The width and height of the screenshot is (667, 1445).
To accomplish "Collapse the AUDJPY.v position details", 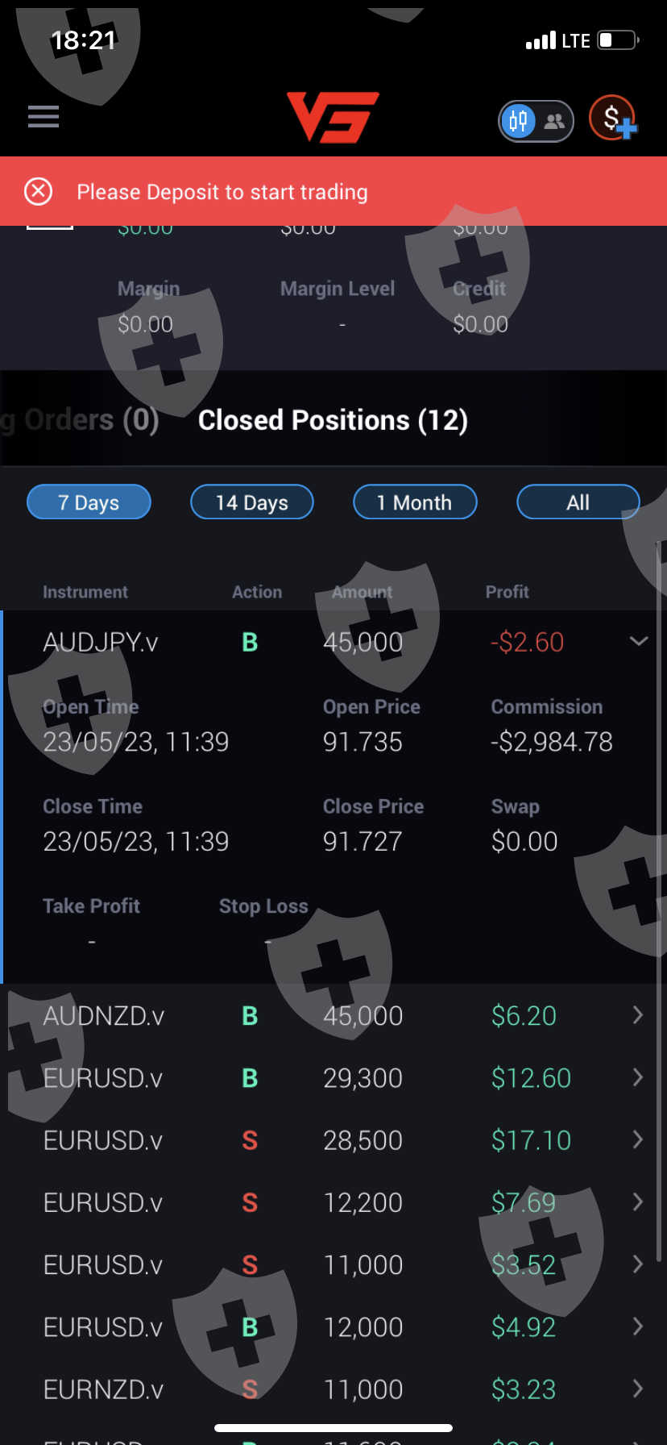I will [638, 642].
